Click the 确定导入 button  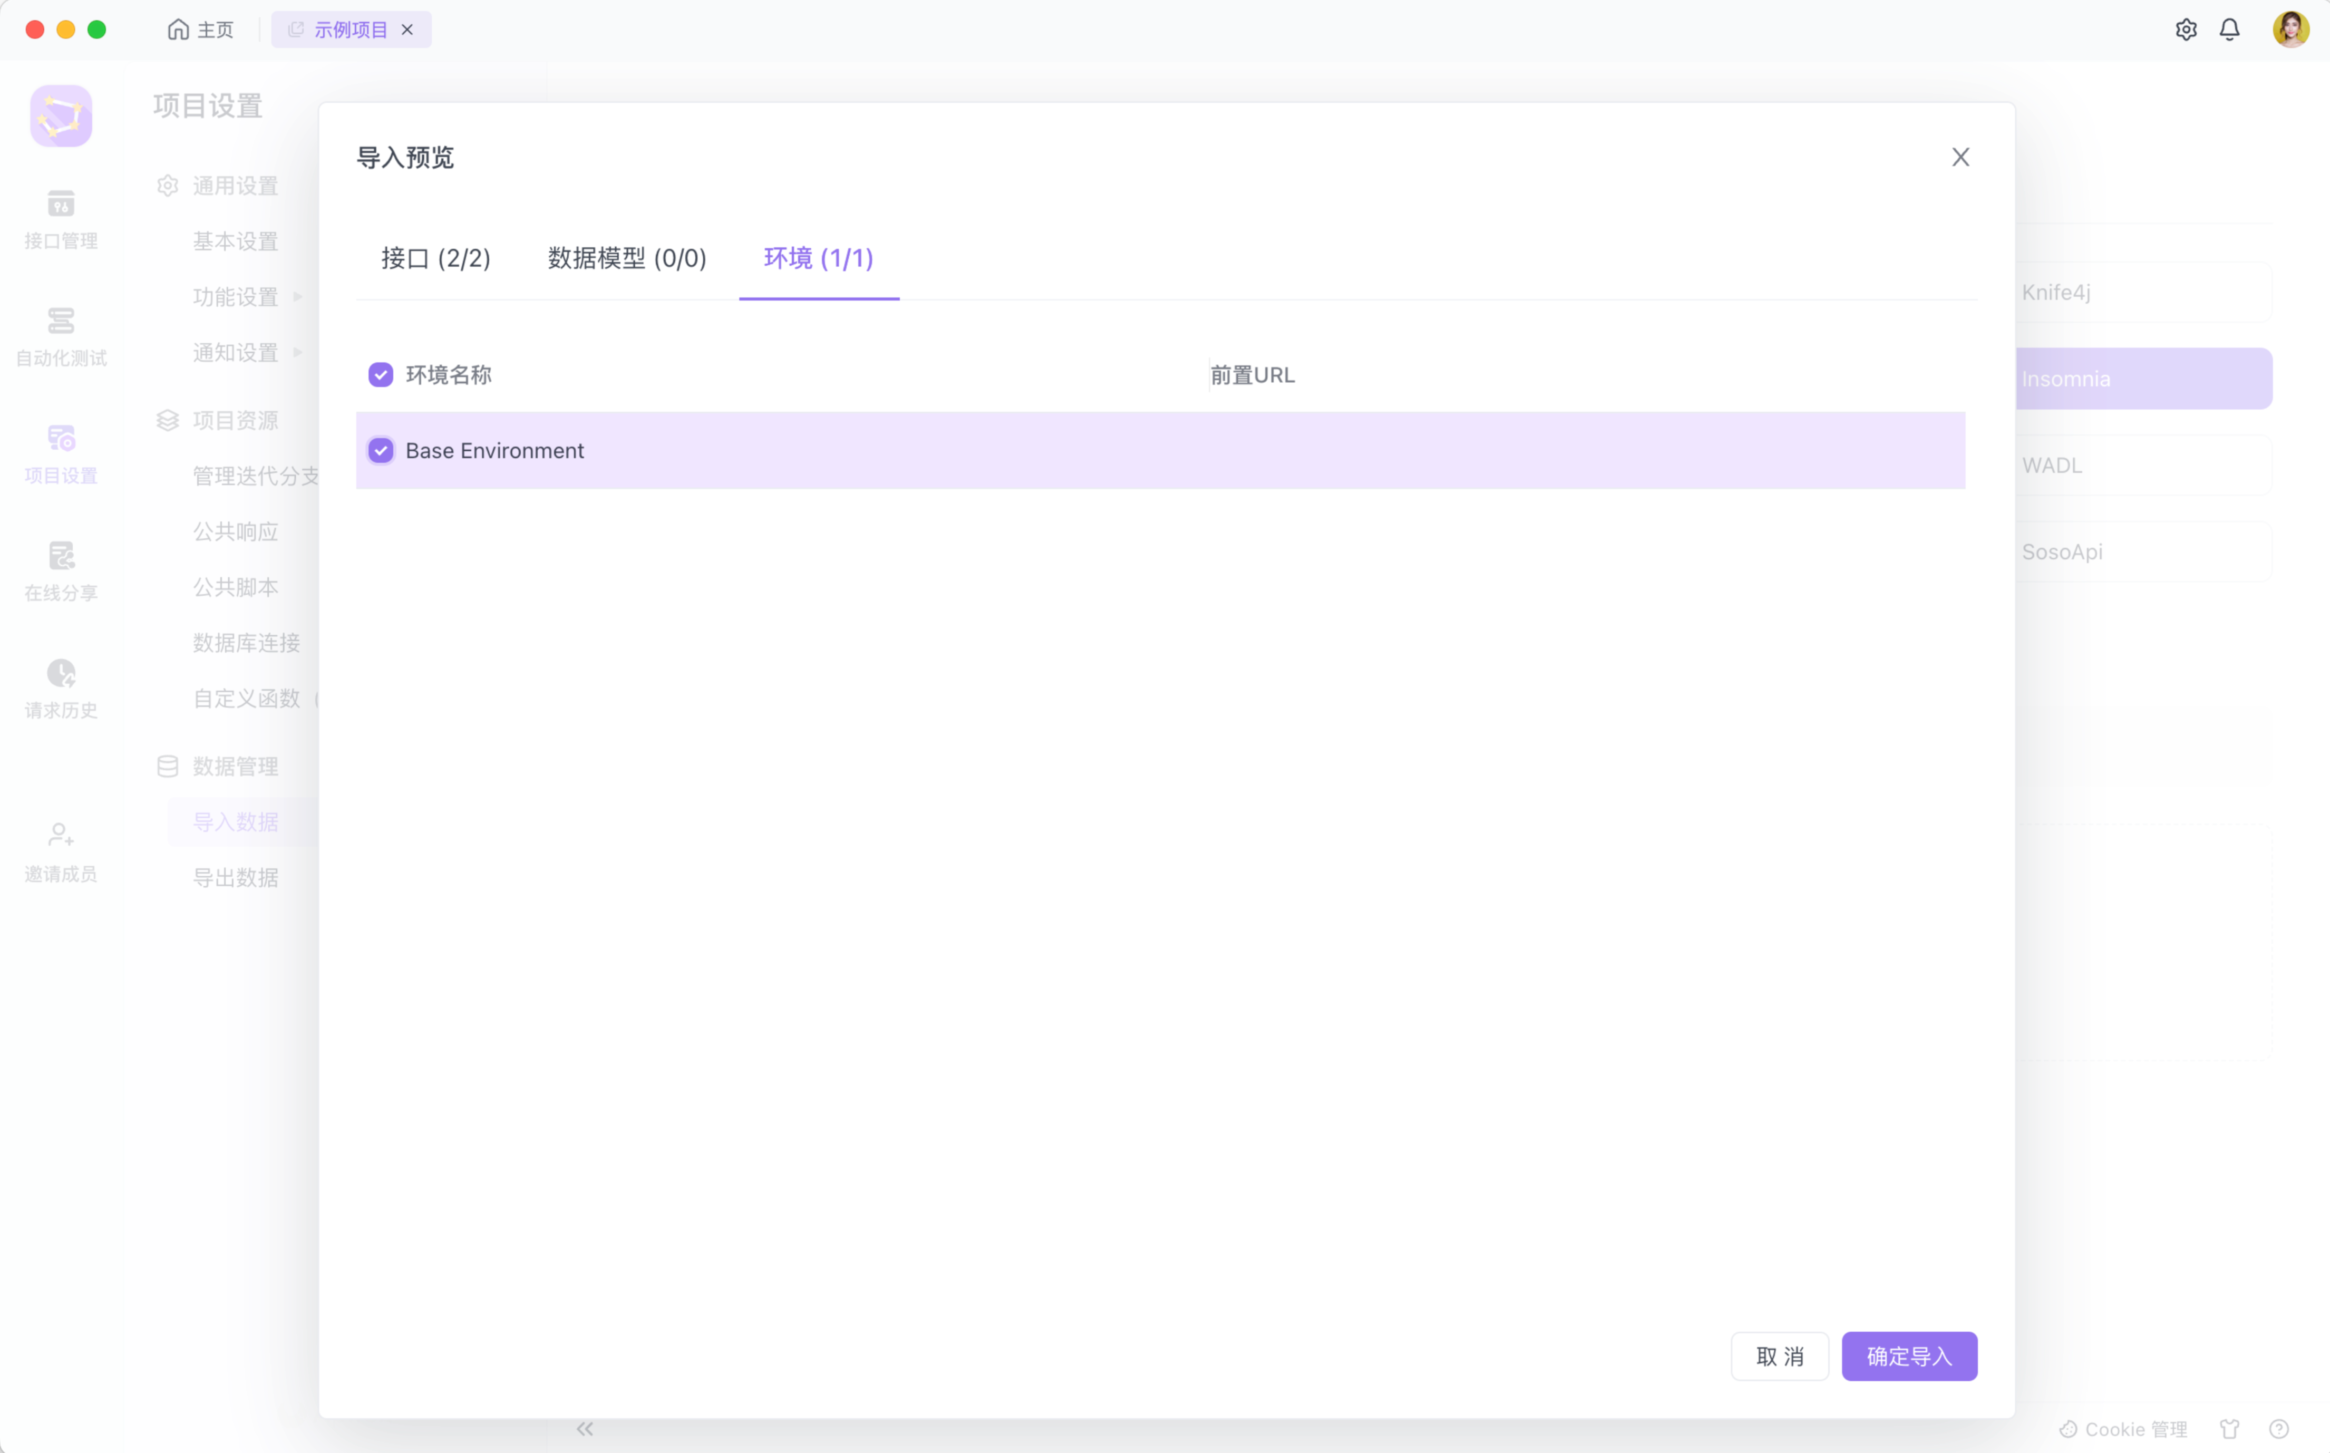(x=1908, y=1356)
